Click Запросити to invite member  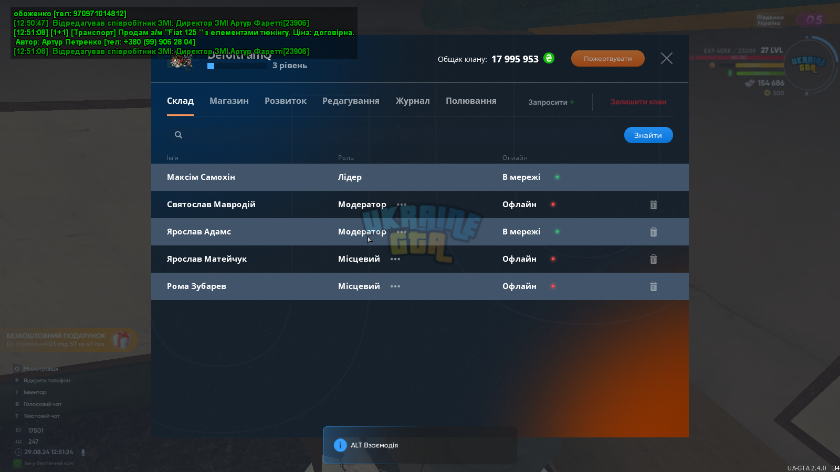pyautogui.click(x=551, y=102)
